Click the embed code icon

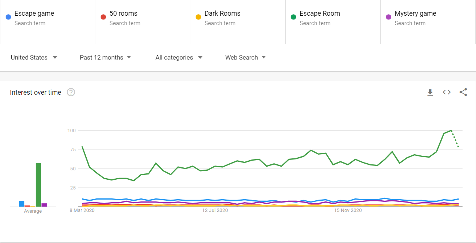tap(447, 92)
